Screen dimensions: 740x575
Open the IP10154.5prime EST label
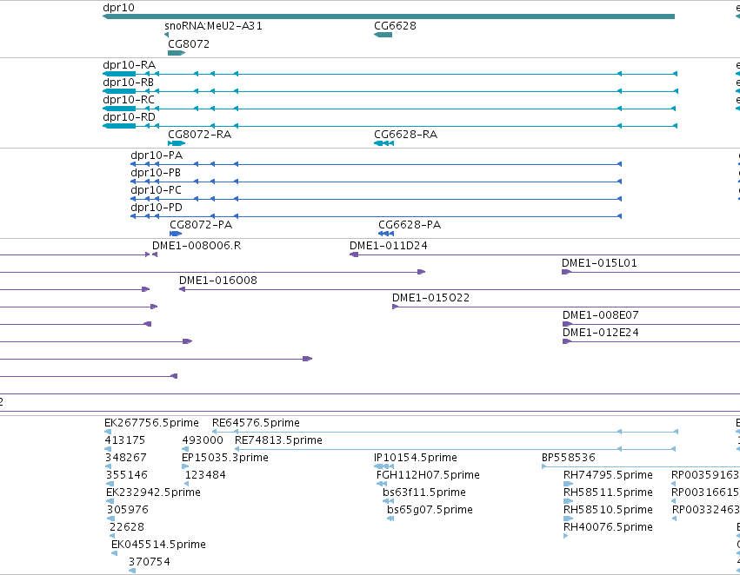pyautogui.click(x=416, y=458)
